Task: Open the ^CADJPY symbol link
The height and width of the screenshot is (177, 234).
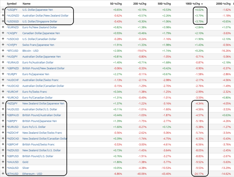Action: (x=12, y=33)
